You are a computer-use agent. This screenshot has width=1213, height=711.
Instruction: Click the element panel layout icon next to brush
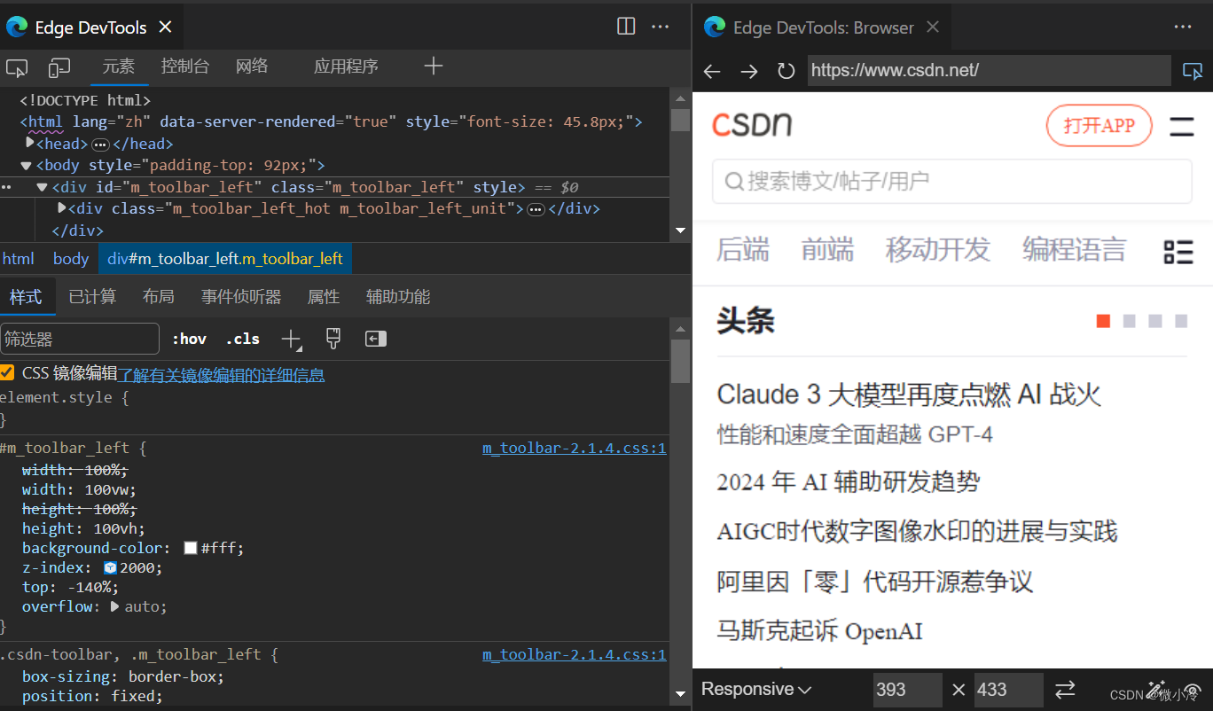[375, 339]
